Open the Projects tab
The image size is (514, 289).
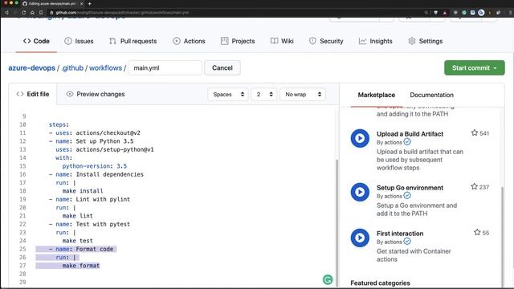pyautogui.click(x=238, y=41)
